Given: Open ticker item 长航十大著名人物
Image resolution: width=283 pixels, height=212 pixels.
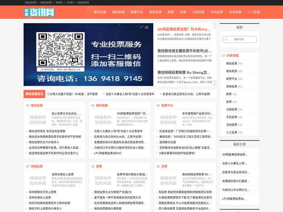Looking at the screenshot, I should pos(130,94).
